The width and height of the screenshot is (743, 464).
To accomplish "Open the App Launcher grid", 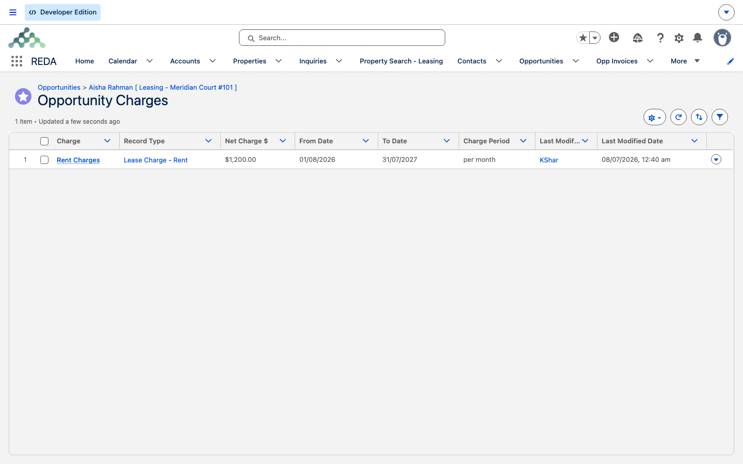I will click(x=17, y=61).
